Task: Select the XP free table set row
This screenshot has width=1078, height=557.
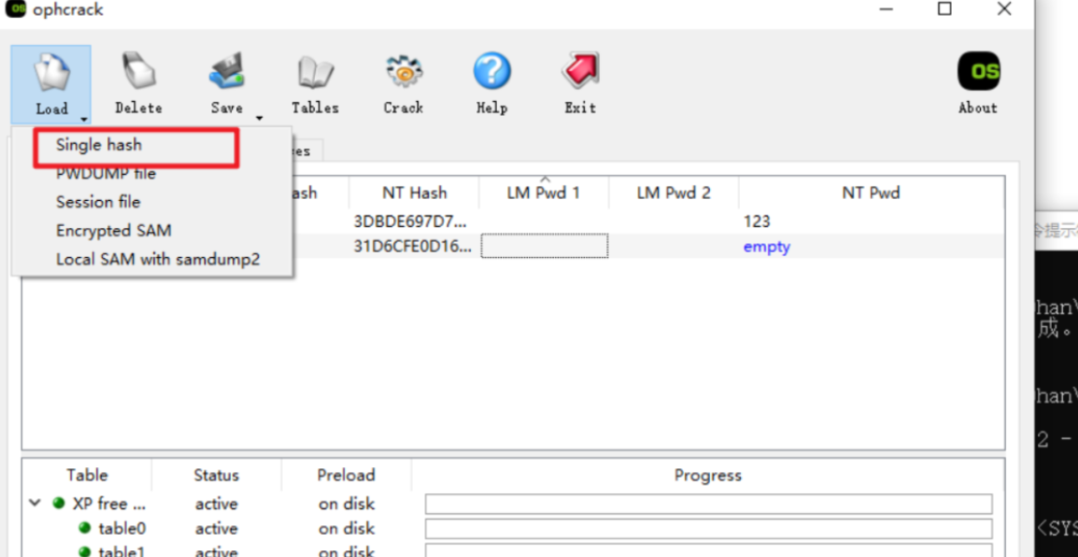Action: pyautogui.click(x=513, y=504)
